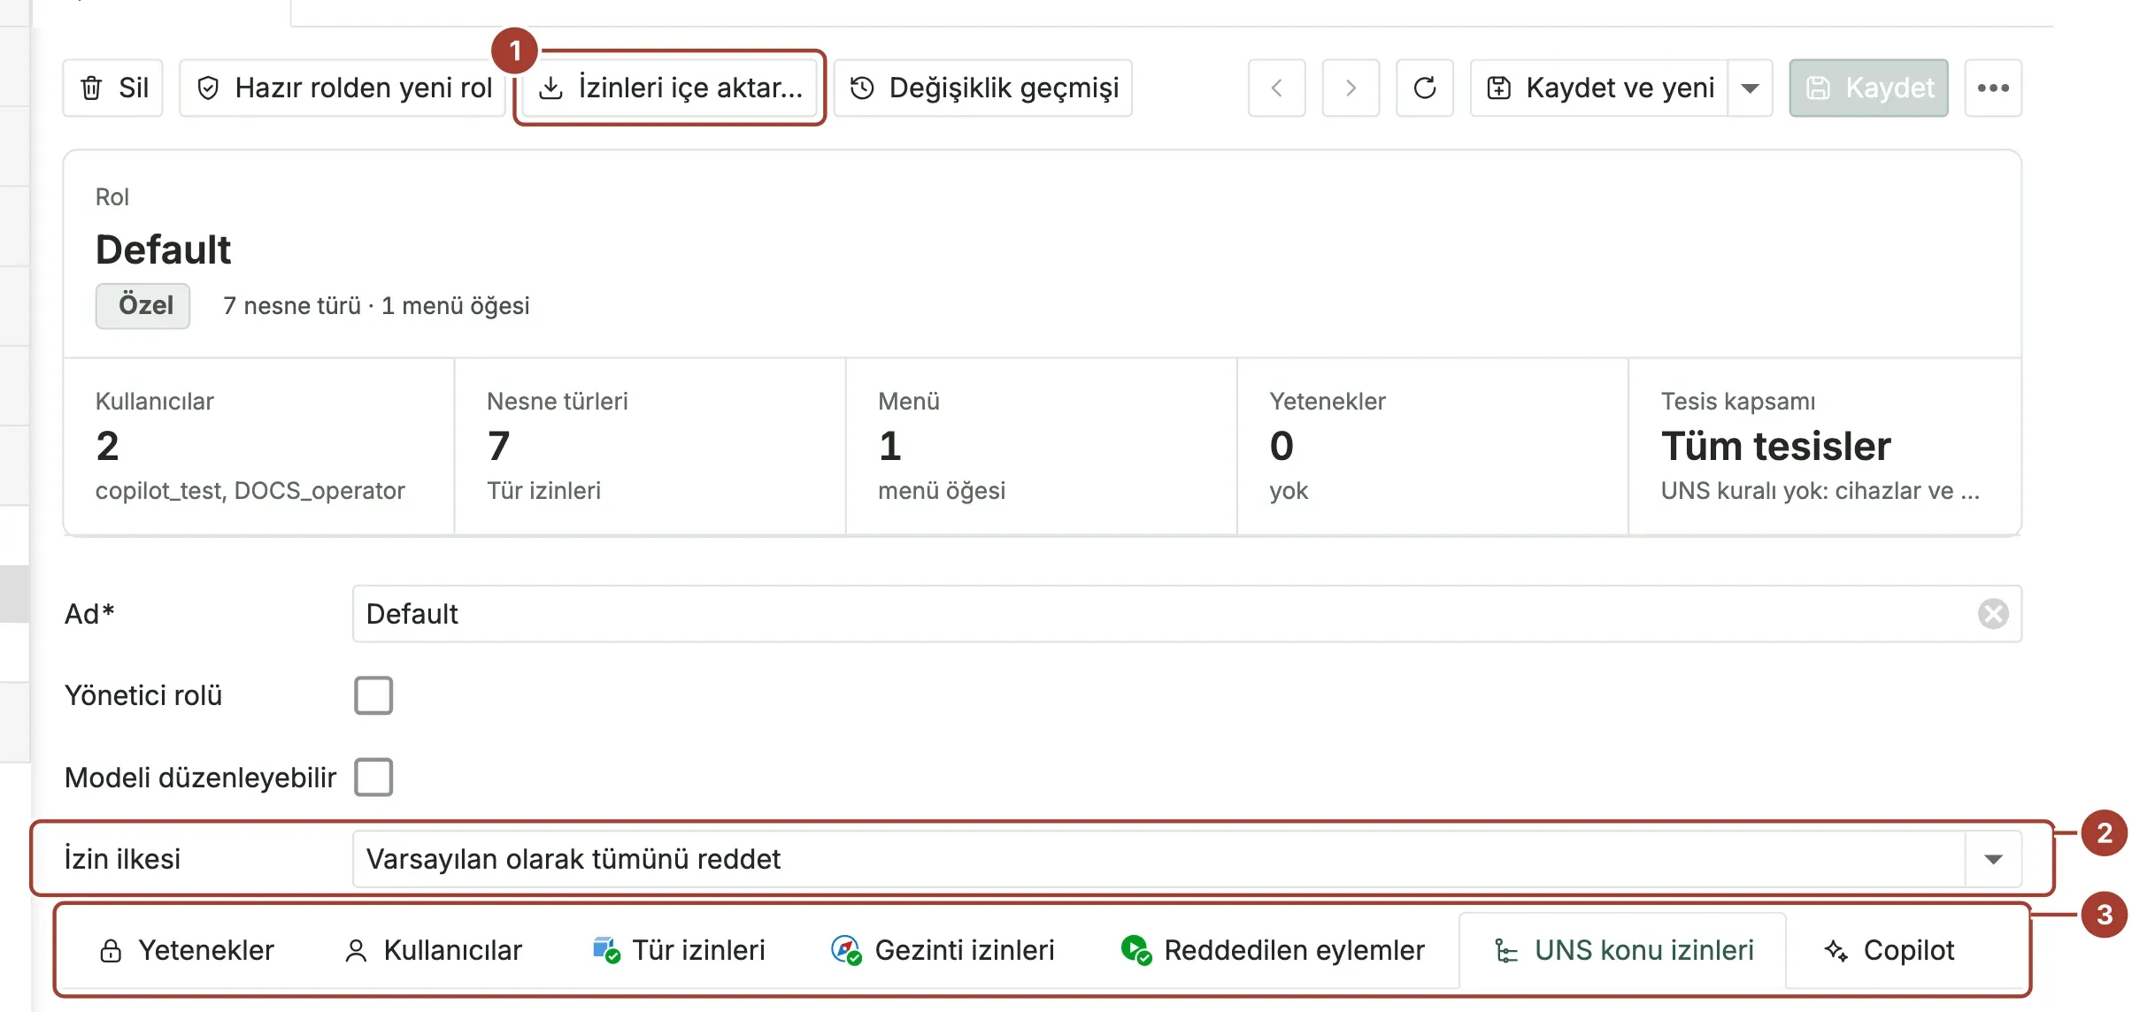Screen dimensions: 2155x1012
Task: Click the Özel badge
Action: pos(143,306)
